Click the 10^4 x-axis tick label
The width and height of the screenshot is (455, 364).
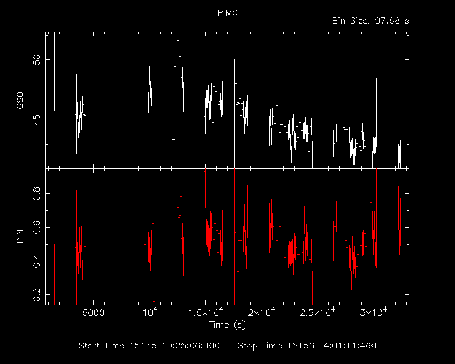point(151,312)
